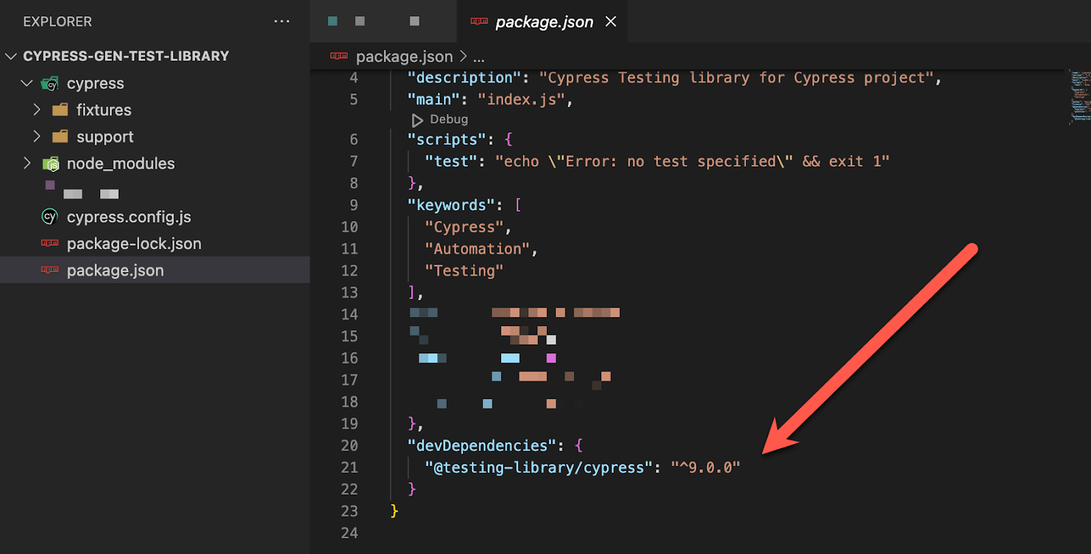Click package.json in the breadcrumb bar
1091x554 pixels.
click(x=404, y=57)
